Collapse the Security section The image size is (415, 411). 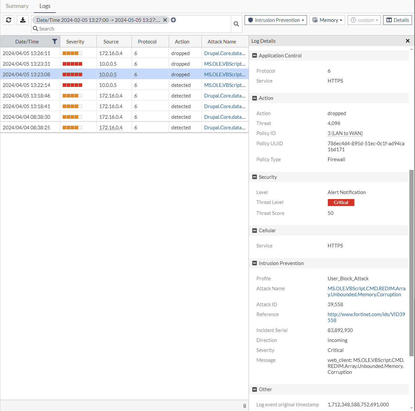coord(255,177)
